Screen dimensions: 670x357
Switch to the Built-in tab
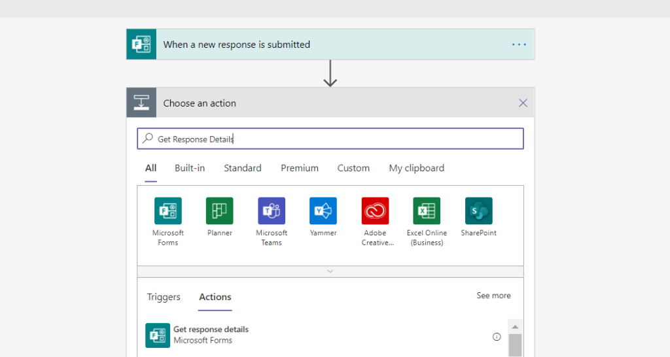coord(190,168)
